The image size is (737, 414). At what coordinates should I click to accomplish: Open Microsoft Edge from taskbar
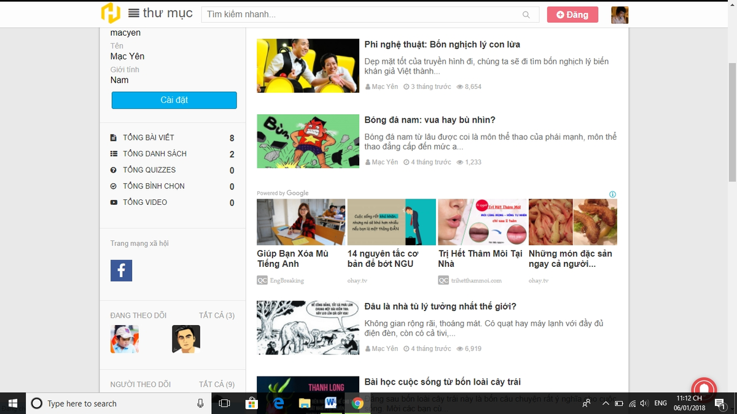(278, 403)
